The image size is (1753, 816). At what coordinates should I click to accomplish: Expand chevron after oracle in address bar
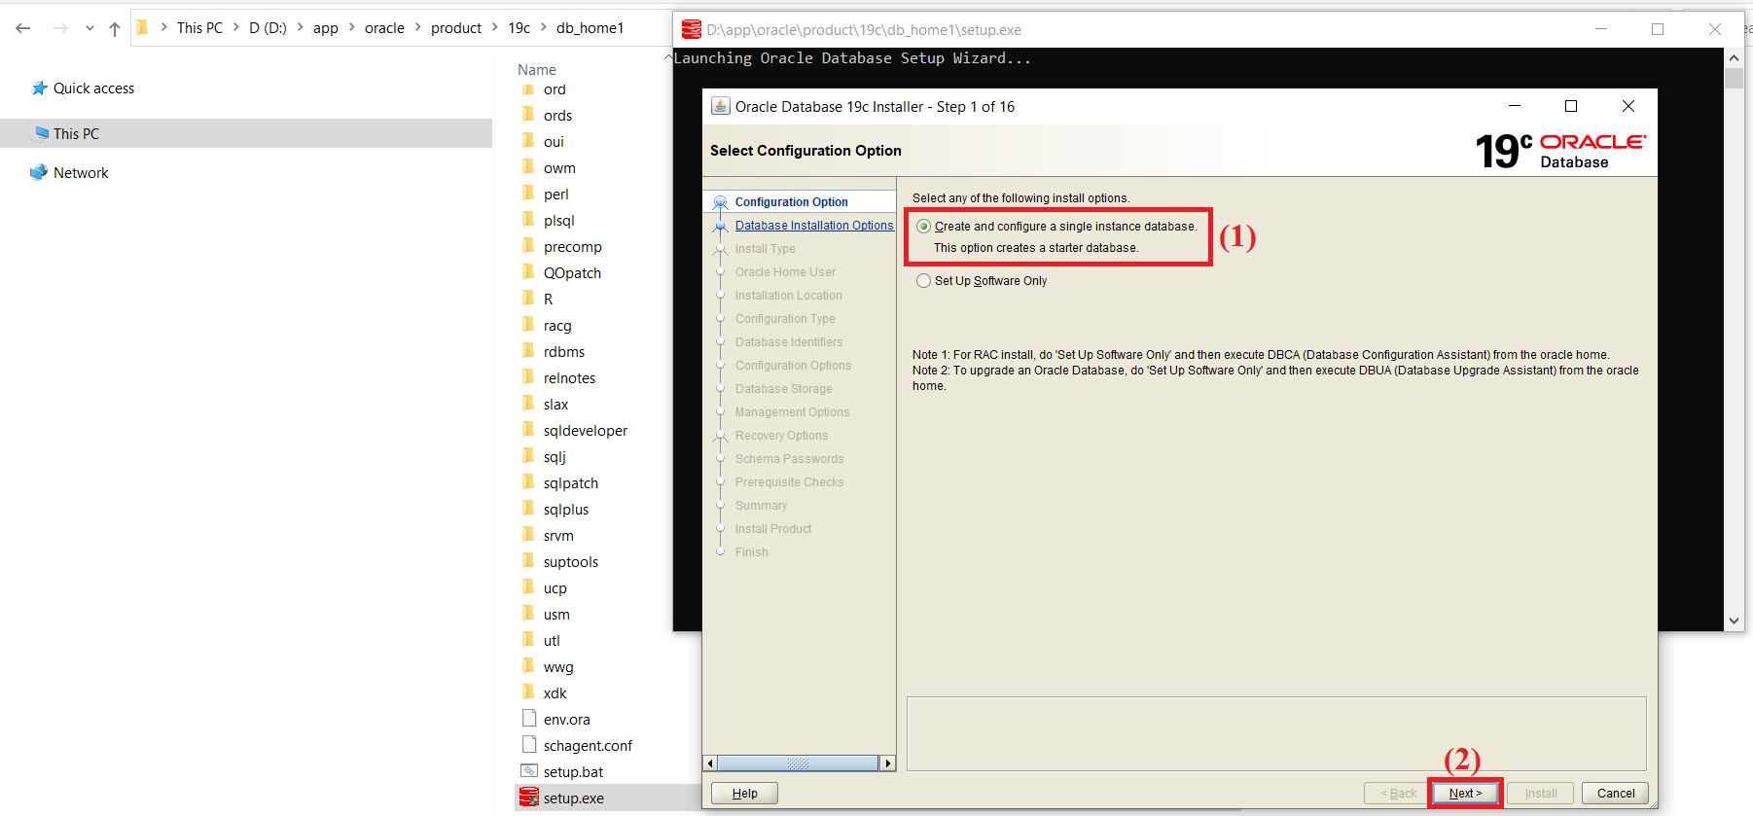(x=418, y=28)
